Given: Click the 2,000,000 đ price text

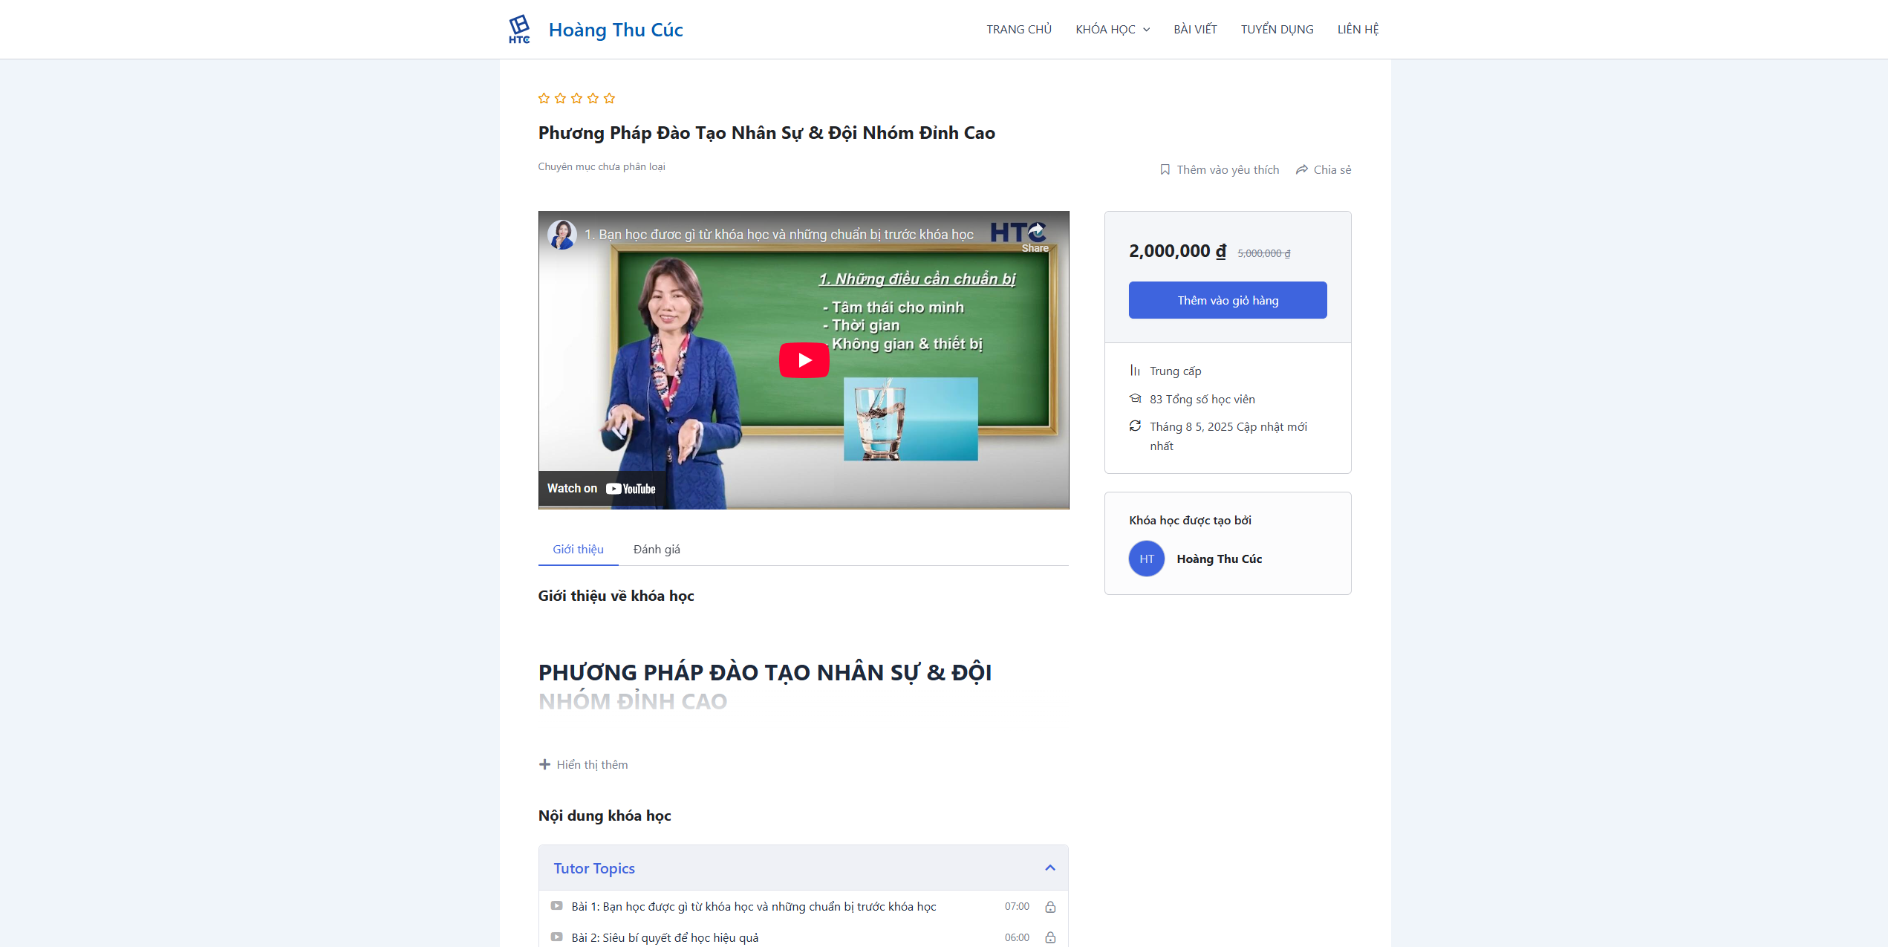Looking at the screenshot, I should (x=1177, y=251).
